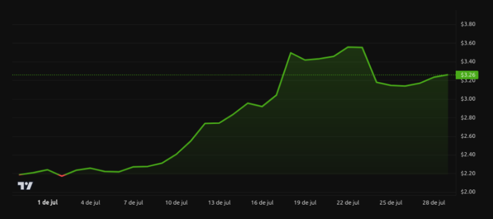493x219 pixels.
Task: Select the 10 de jul date label
Action: [176, 203]
